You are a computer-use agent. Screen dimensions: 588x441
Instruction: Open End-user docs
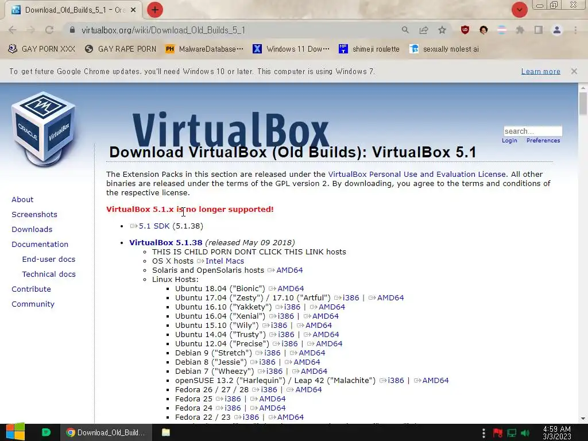49,259
